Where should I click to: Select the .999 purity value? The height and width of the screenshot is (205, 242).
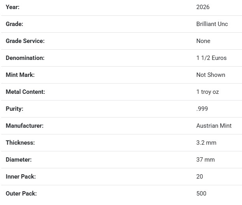(x=202, y=109)
